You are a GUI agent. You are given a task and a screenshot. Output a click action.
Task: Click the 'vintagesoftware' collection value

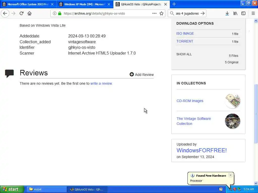[x=82, y=42]
